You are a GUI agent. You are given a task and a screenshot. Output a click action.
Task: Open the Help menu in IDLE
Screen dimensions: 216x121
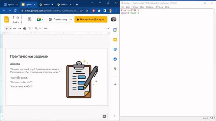click(x=167, y=7)
